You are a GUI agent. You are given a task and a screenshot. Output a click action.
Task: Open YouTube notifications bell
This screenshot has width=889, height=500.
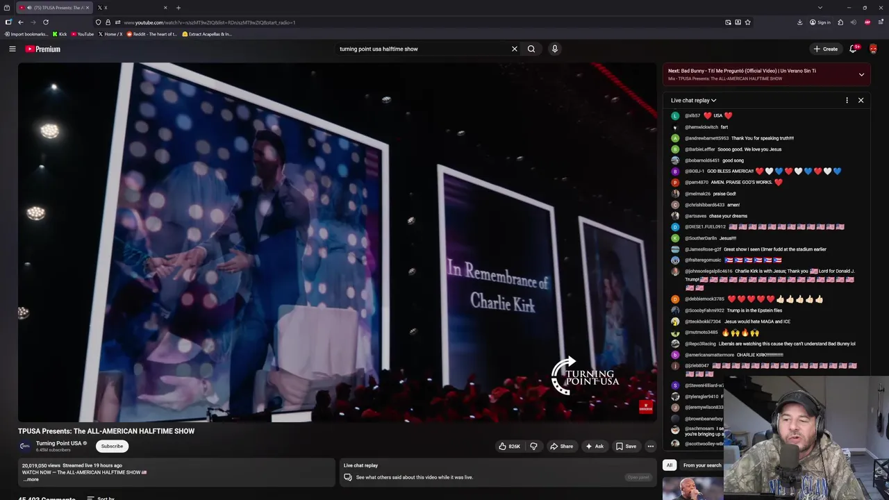(x=854, y=49)
